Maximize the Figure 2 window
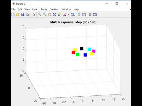The height and width of the screenshot is (106, 142). click(x=117, y=4)
